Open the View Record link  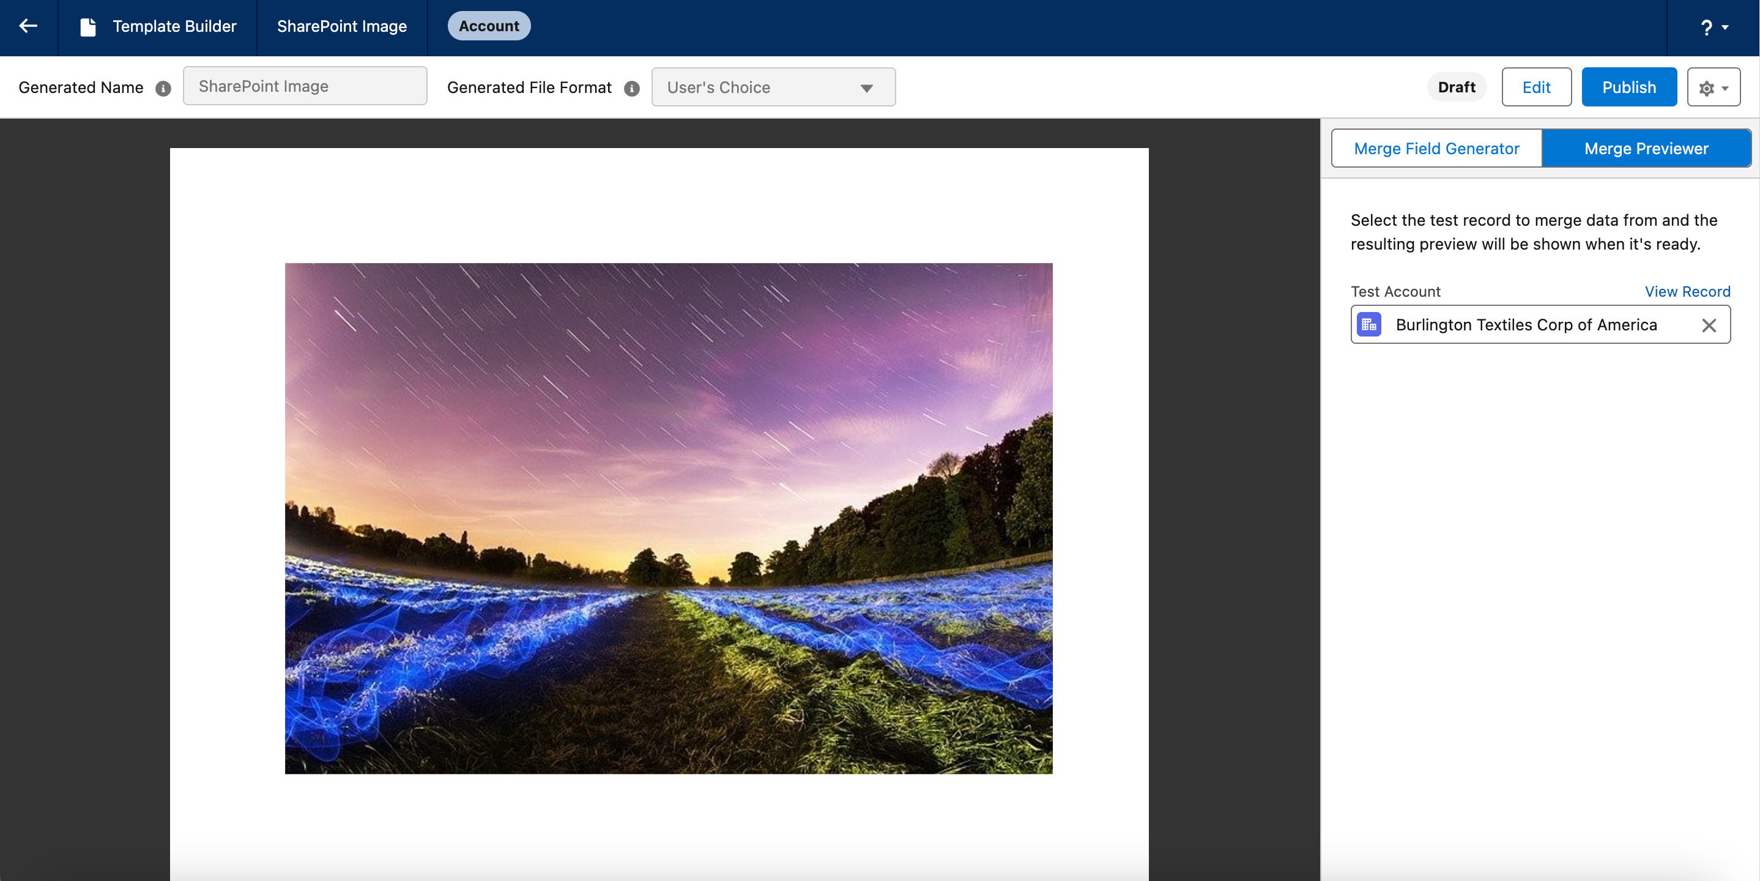[1687, 291]
